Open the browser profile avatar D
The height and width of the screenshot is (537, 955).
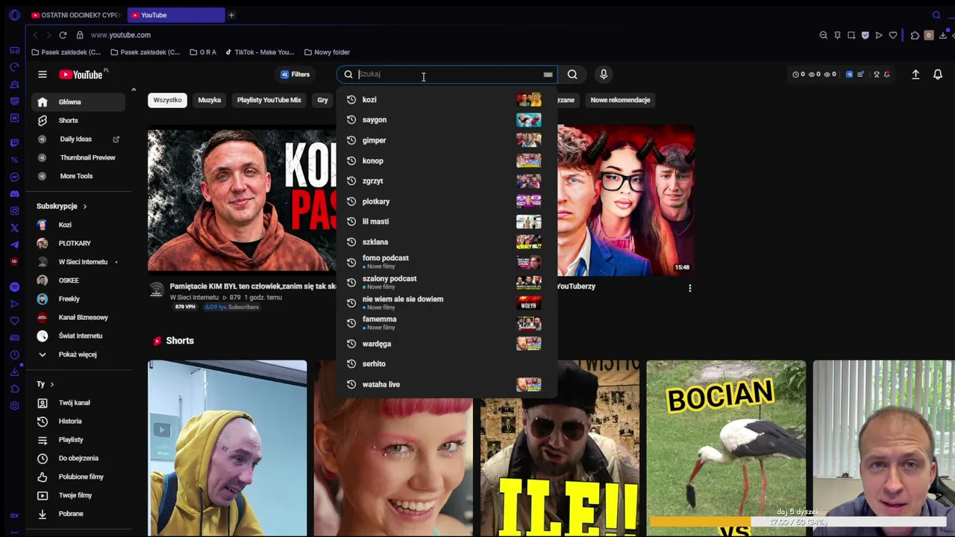pyautogui.click(x=929, y=35)
